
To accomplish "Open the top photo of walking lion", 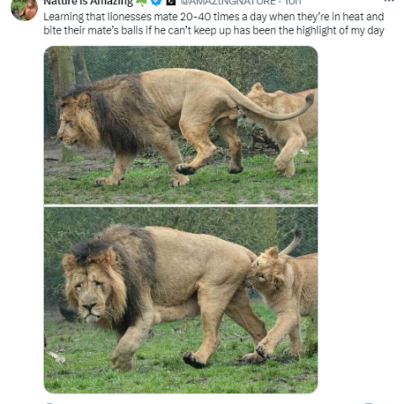I will (181, 125).
